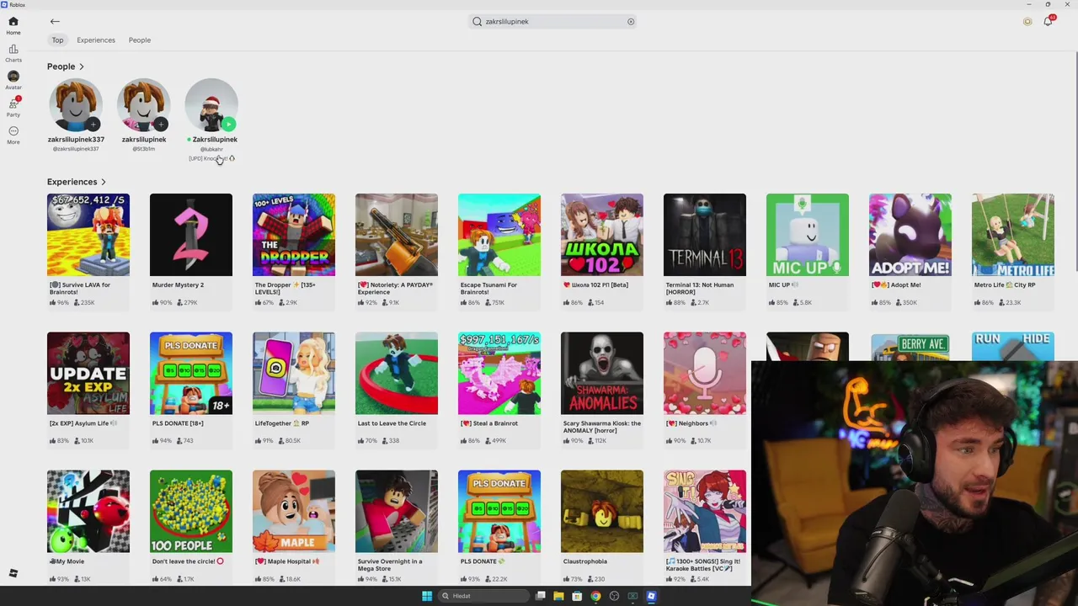The height and width of the screenshot is (606, 1078).
Task: Add zakrslilupinek337 as friend with plus icon
Action: [x=93, y=125]
